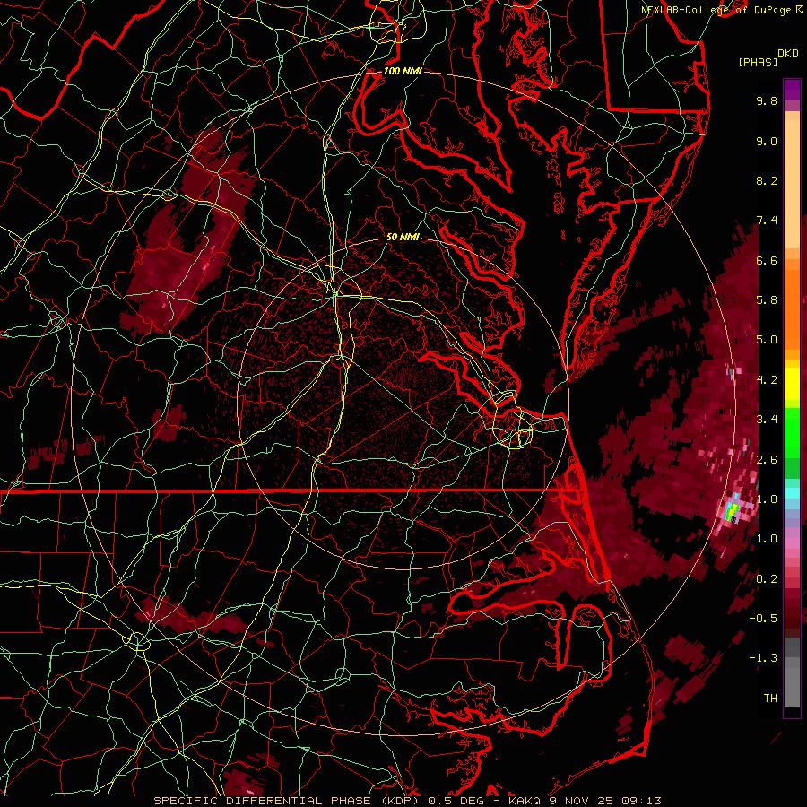Click the TH threshold label on the scale
The height and width of the screenshot is (807, 807).
point(770,699)
